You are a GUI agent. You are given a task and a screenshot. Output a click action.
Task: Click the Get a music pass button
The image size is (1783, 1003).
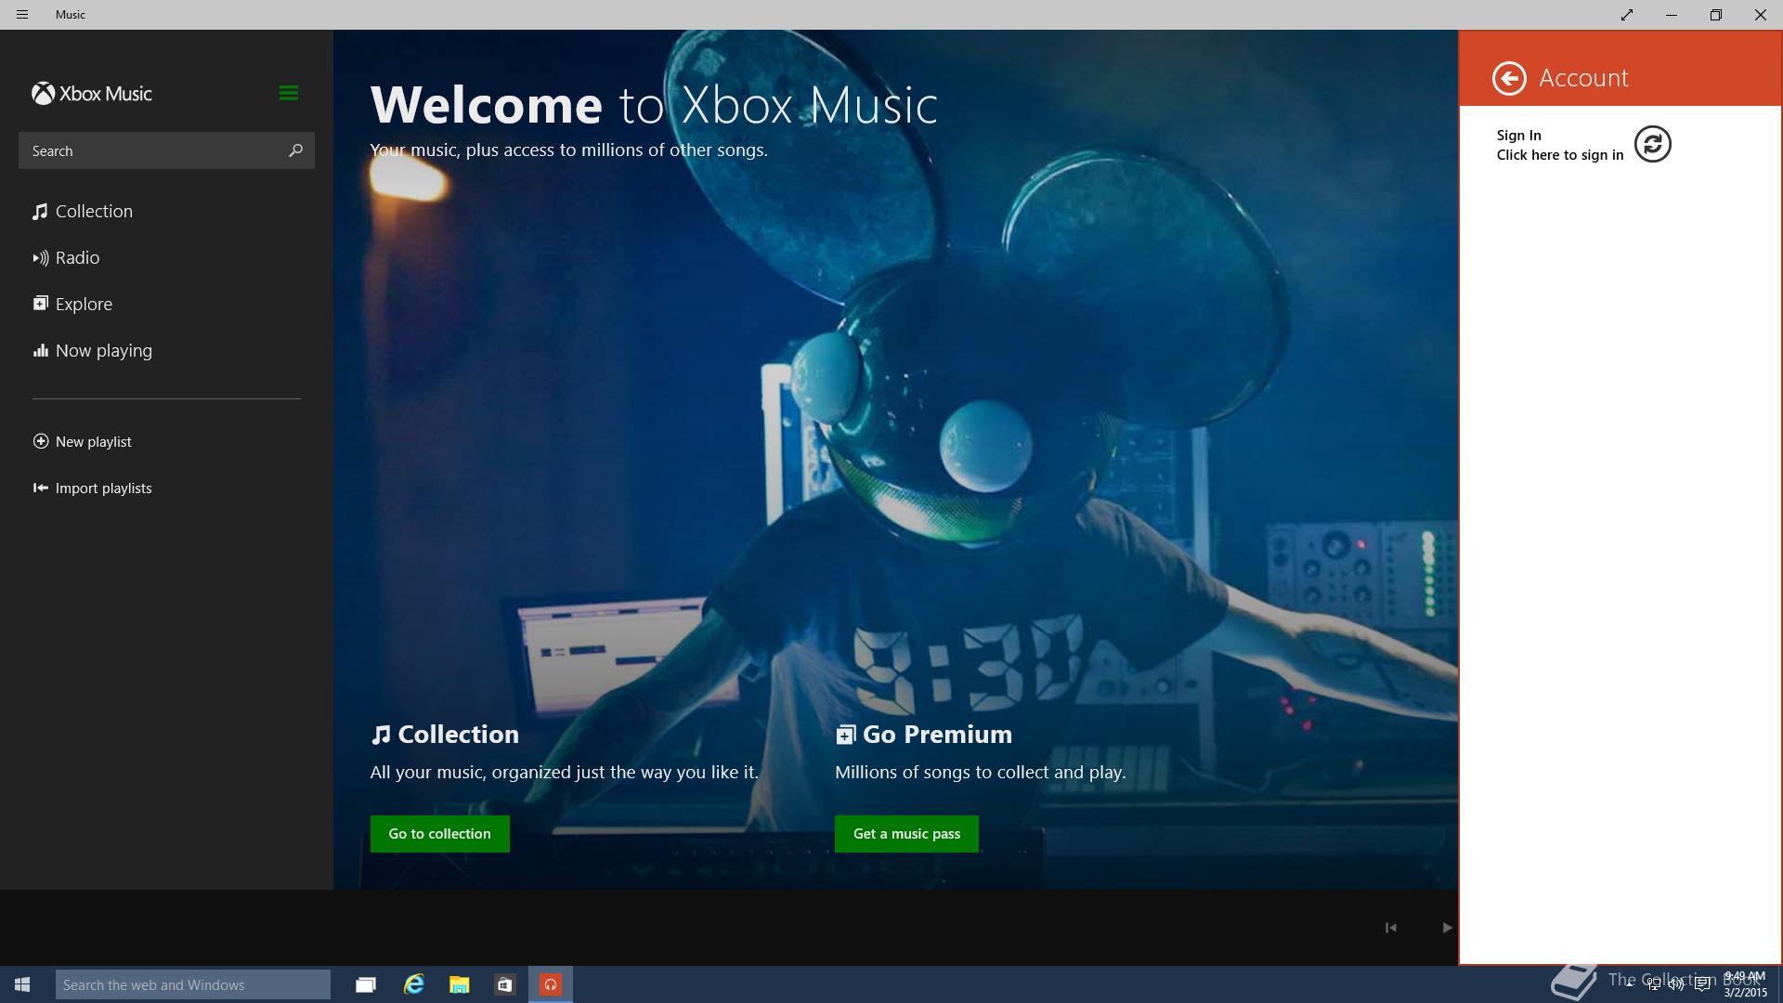click(x=906, y=834)
